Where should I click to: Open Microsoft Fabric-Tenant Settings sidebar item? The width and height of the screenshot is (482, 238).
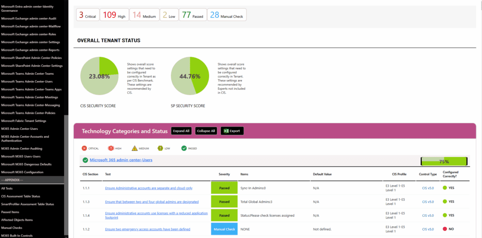24,121
